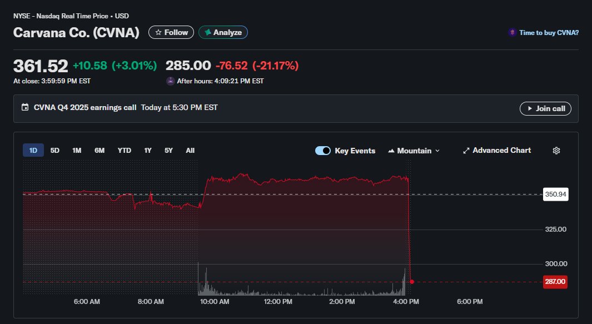The image size is (592, 324).
Task: Switch to the 1M range
Action: pyautogui.click(x=77, y=150)
